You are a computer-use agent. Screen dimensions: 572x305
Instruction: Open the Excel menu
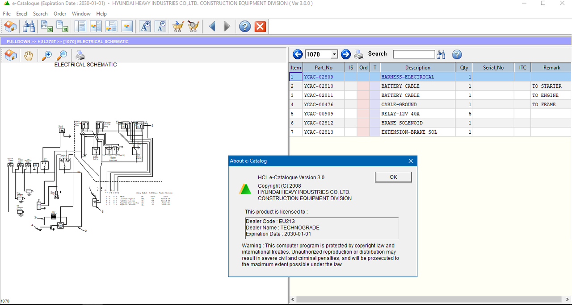pyautogui.click(x=22, y=14)
